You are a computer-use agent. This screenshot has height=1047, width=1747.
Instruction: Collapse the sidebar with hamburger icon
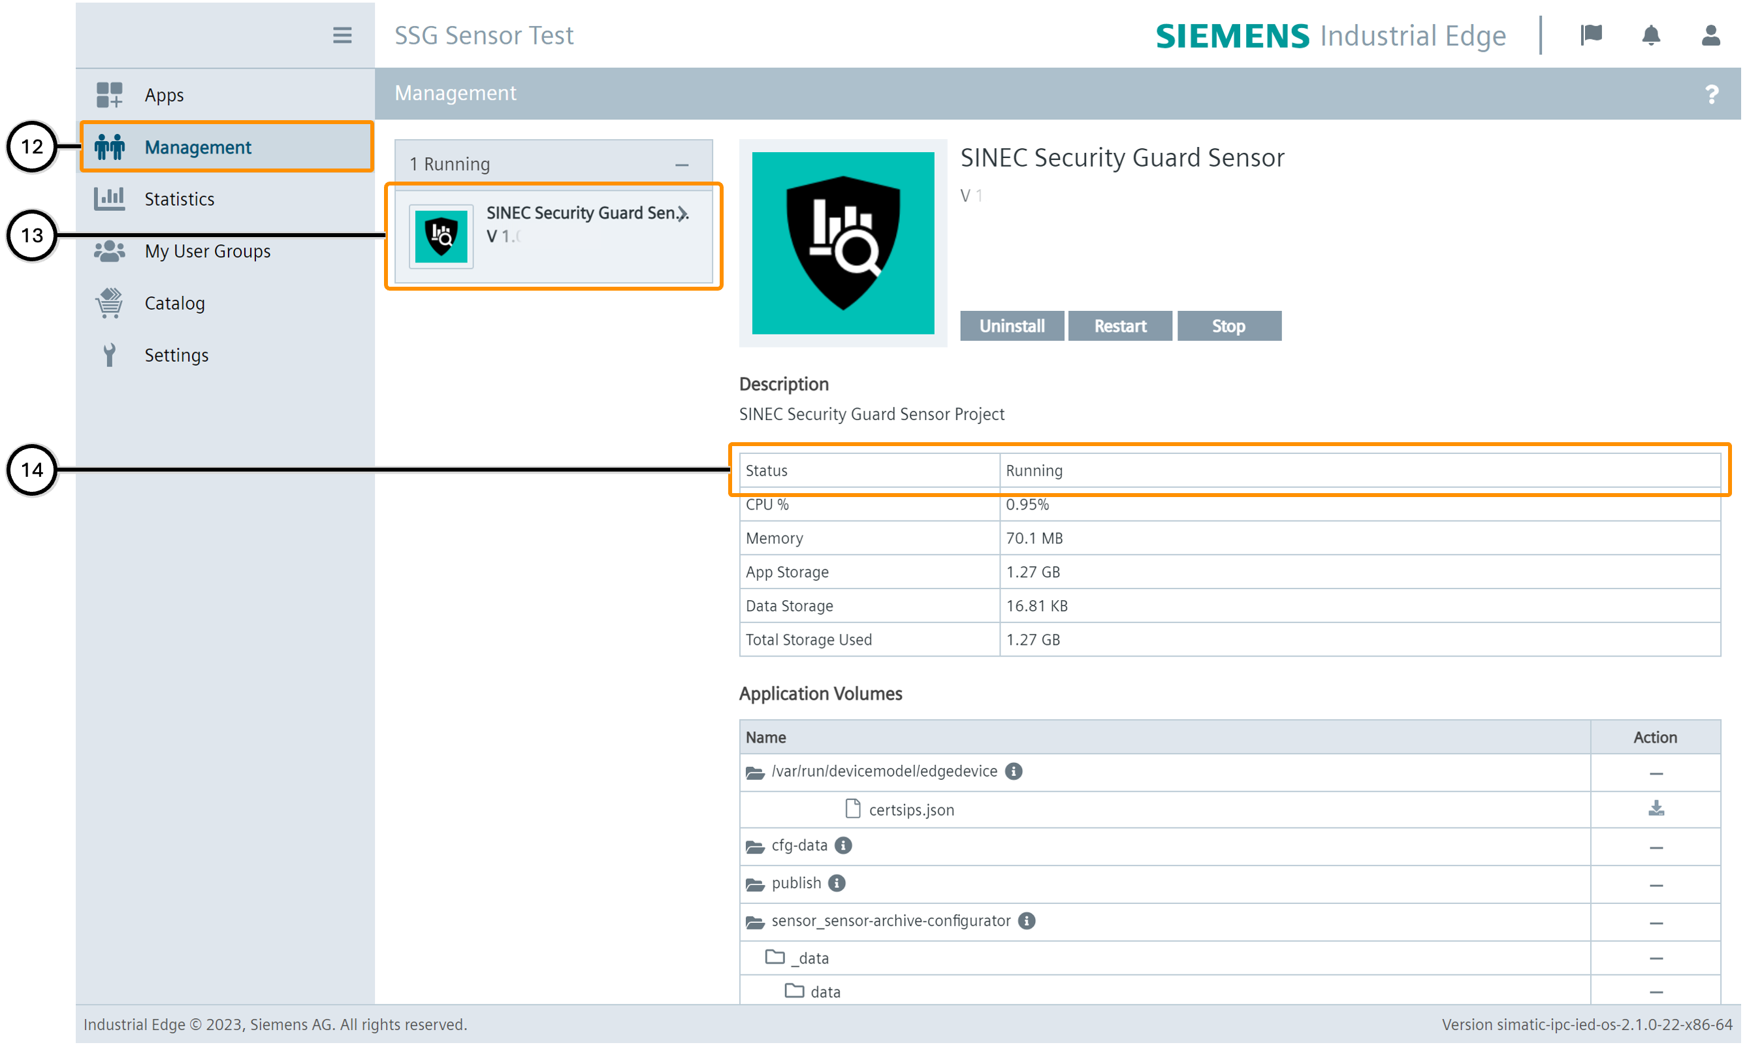[342, 35]
